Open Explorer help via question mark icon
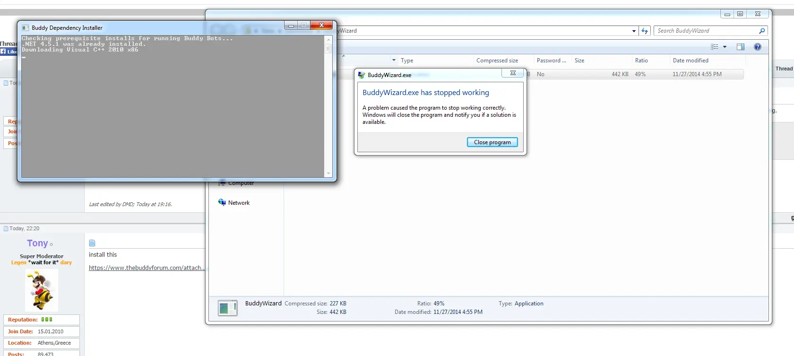Viewport: 794px width, 356px height. (758, 47)
